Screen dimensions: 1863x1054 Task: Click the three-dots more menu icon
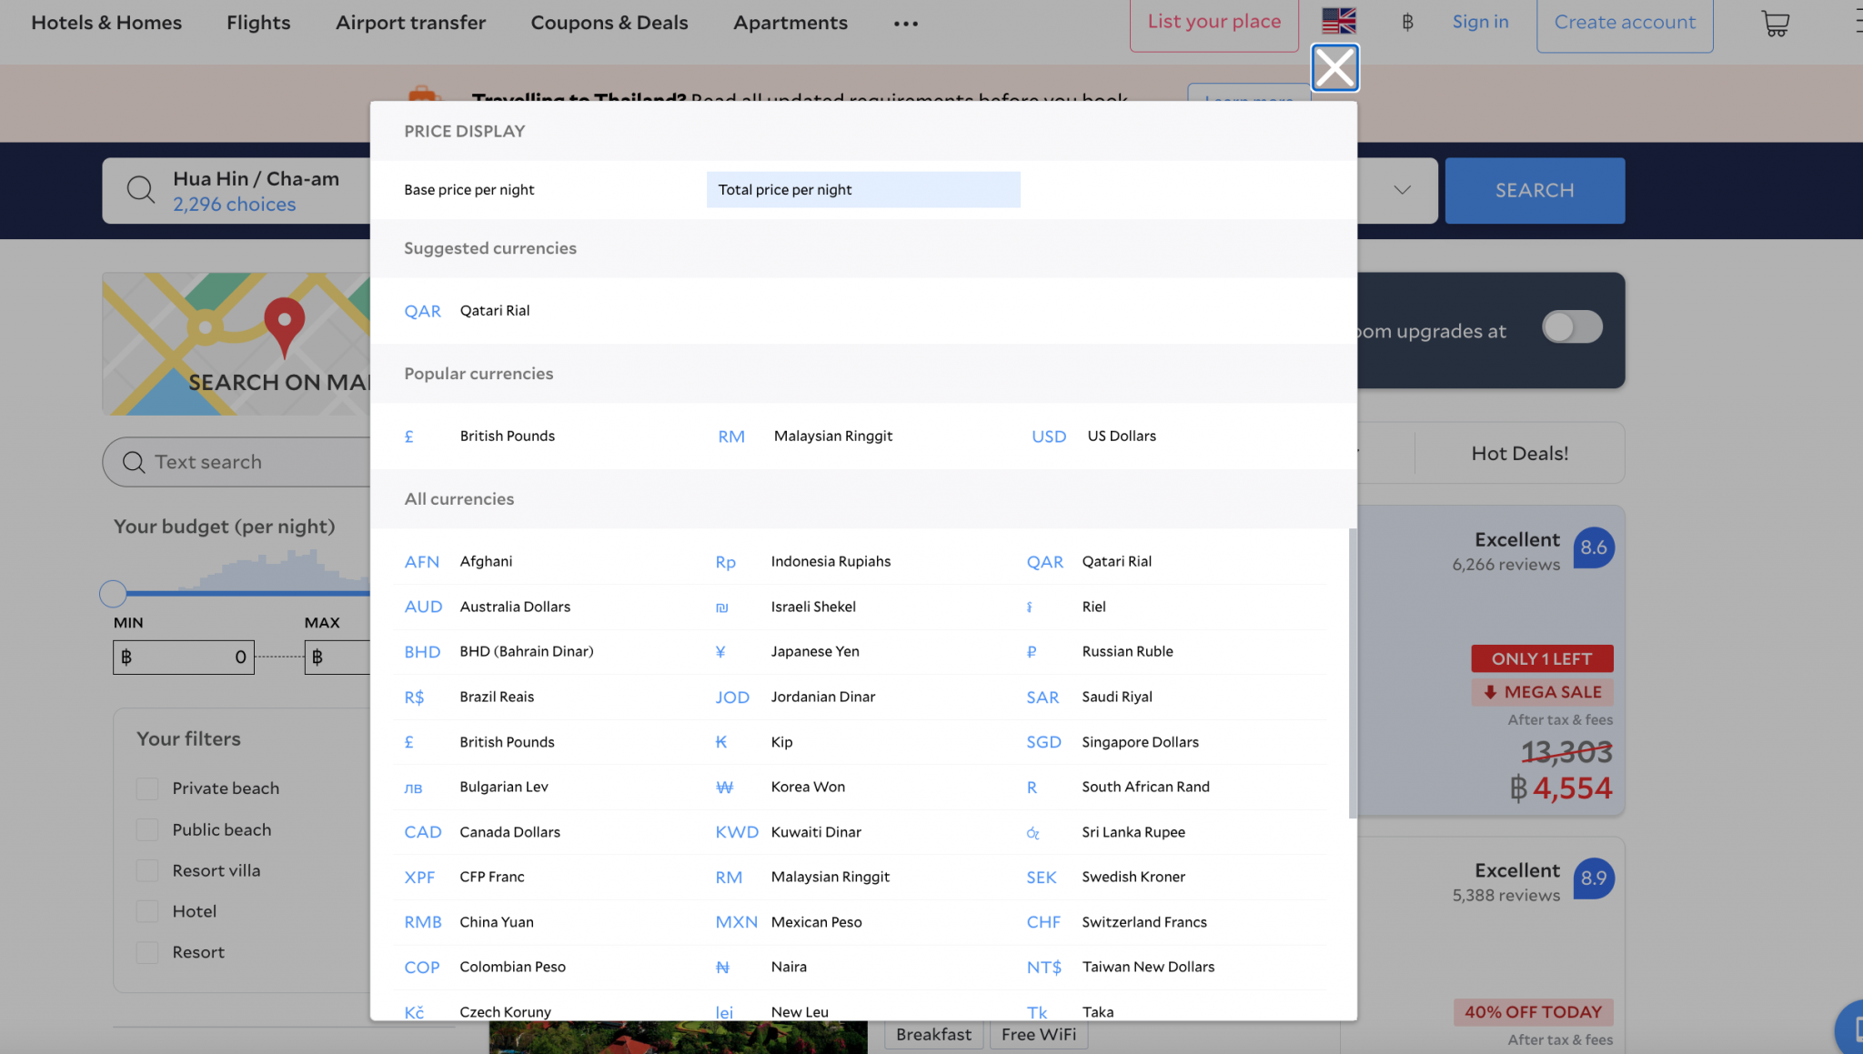tap(905, 24)
